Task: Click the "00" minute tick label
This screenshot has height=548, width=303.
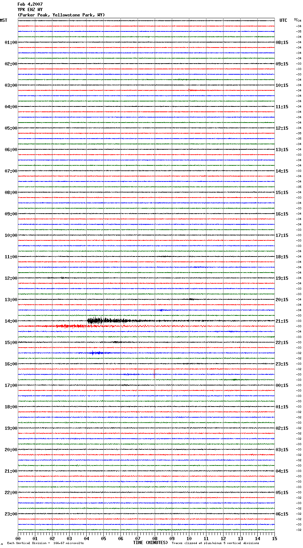Action: pyautogui.click(x=18, y=538)
